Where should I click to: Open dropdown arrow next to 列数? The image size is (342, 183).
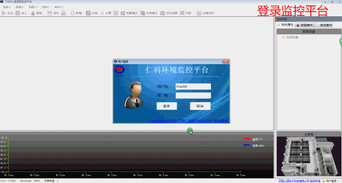click(x=193, y=13)
